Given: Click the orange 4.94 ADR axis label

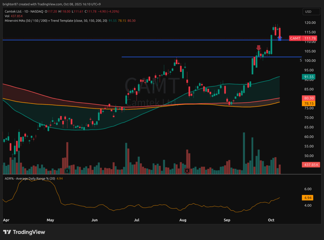Looking at the screenshot, I should (x=309, y=198).
